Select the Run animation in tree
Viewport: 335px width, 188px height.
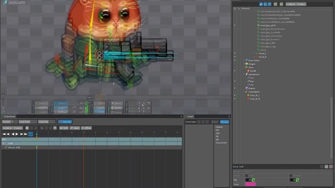252,81
